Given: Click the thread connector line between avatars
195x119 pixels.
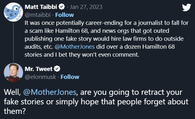Looking at the screenshot, I should (x=13, y=42).
